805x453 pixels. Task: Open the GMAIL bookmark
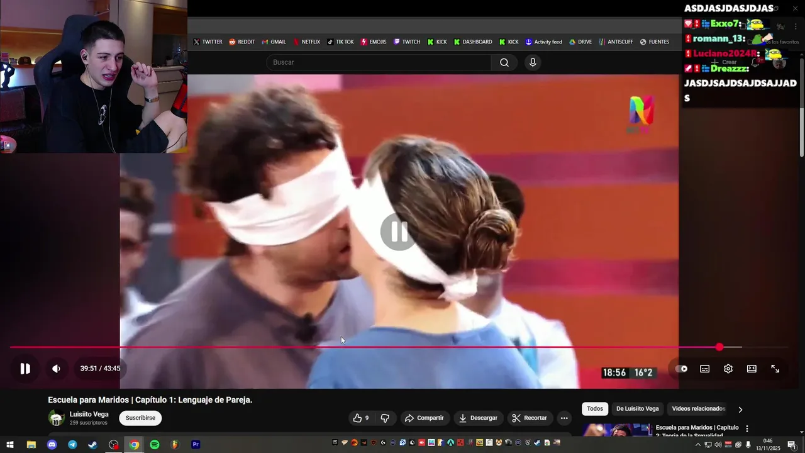coord(274,42)
